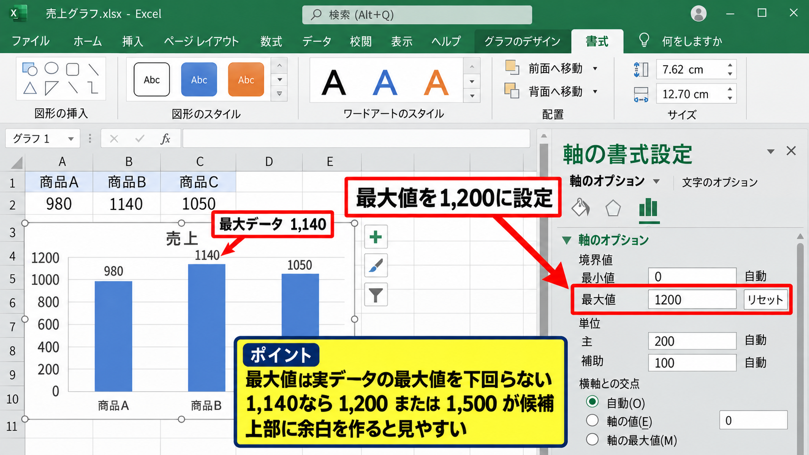The width and height of the screenshot is (809, 455).
Task: Open the 挿入 ribbon tab
Action: click(133, 41)
